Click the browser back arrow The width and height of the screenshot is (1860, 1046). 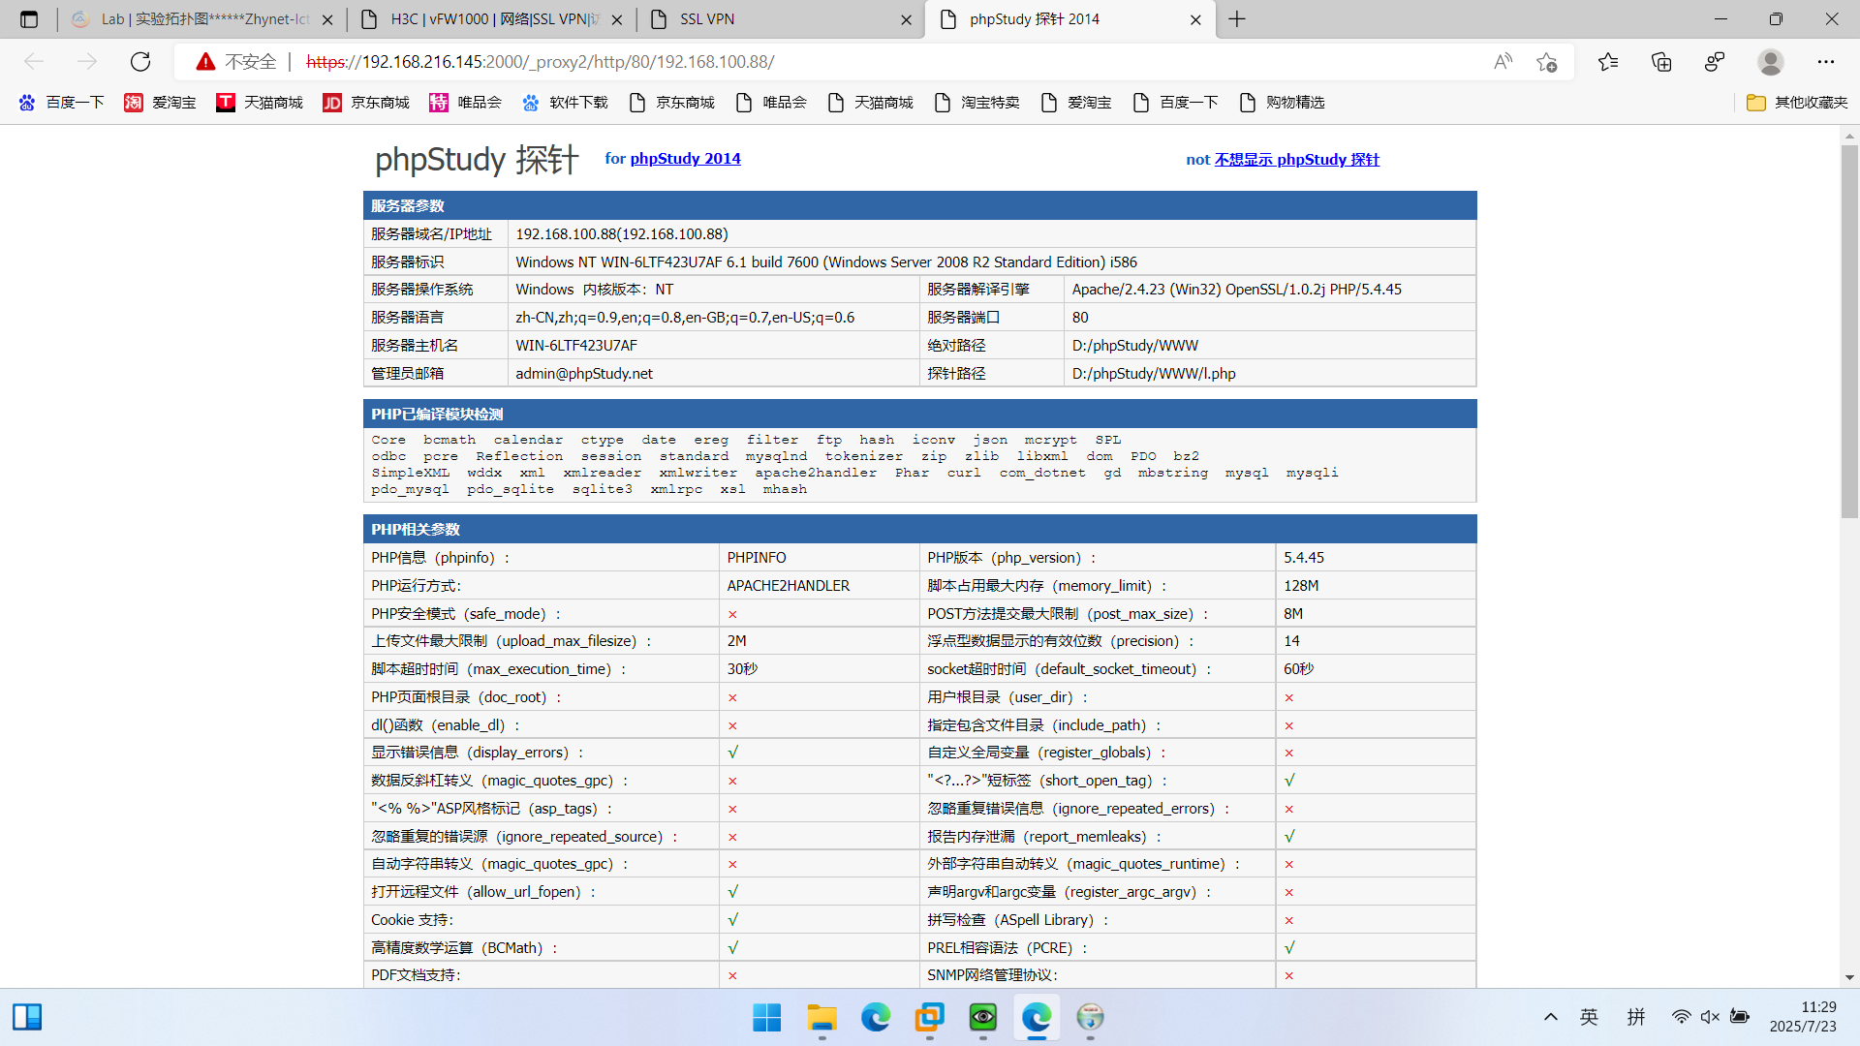34,62
